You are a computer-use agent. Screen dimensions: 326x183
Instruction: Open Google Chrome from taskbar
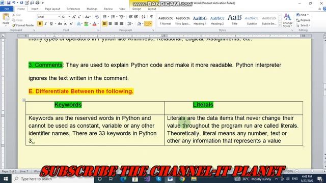tap(182, 178)
